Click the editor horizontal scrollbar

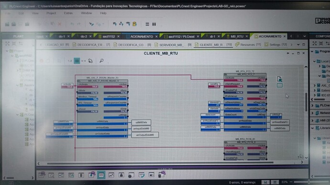(160, 163)
